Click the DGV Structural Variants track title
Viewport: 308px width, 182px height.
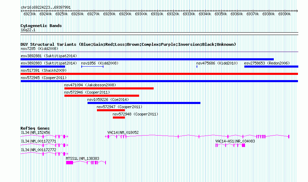coord(128,44)
